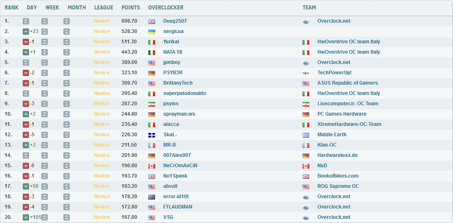Image resolution: width=453 pixels, height=223 pixels.
Task: Click the Overclock.net team logo in row 1
Action: pos(306,21)
